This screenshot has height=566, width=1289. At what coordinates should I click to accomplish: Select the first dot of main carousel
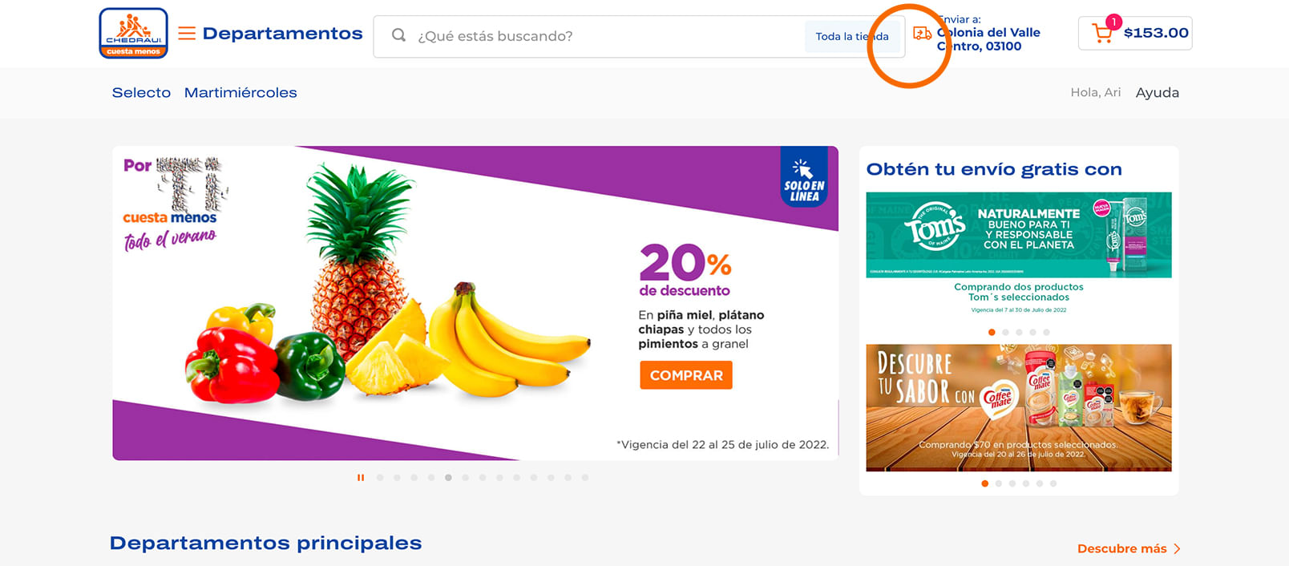coord(380,478)
